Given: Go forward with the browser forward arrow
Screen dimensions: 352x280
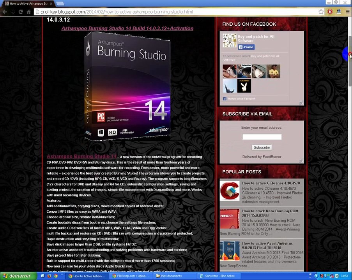Looking at the screenshot, I should pos(13,12).
